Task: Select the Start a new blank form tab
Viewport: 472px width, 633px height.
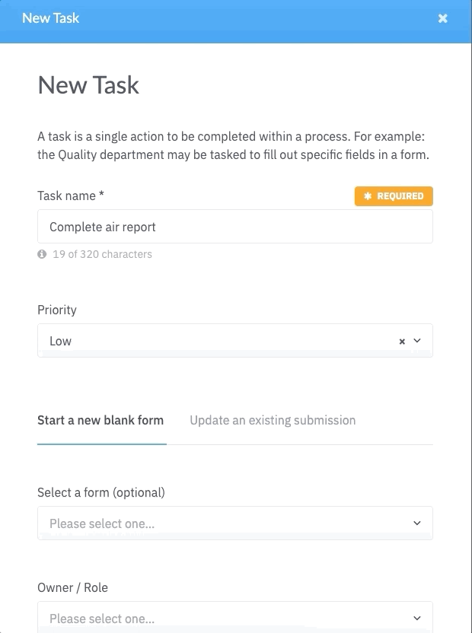Action: (100, 420)
